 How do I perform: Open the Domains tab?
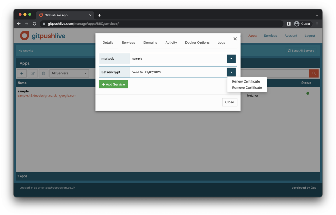click(150, 42)
